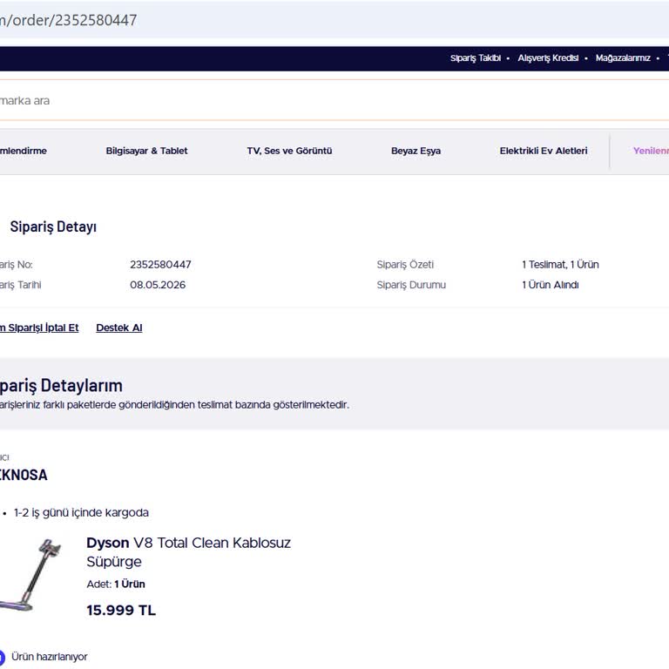This screenshot has width=669, height=669.
Task: Focus the 'marka ara' search field
Action: click(x=334, y=101)
